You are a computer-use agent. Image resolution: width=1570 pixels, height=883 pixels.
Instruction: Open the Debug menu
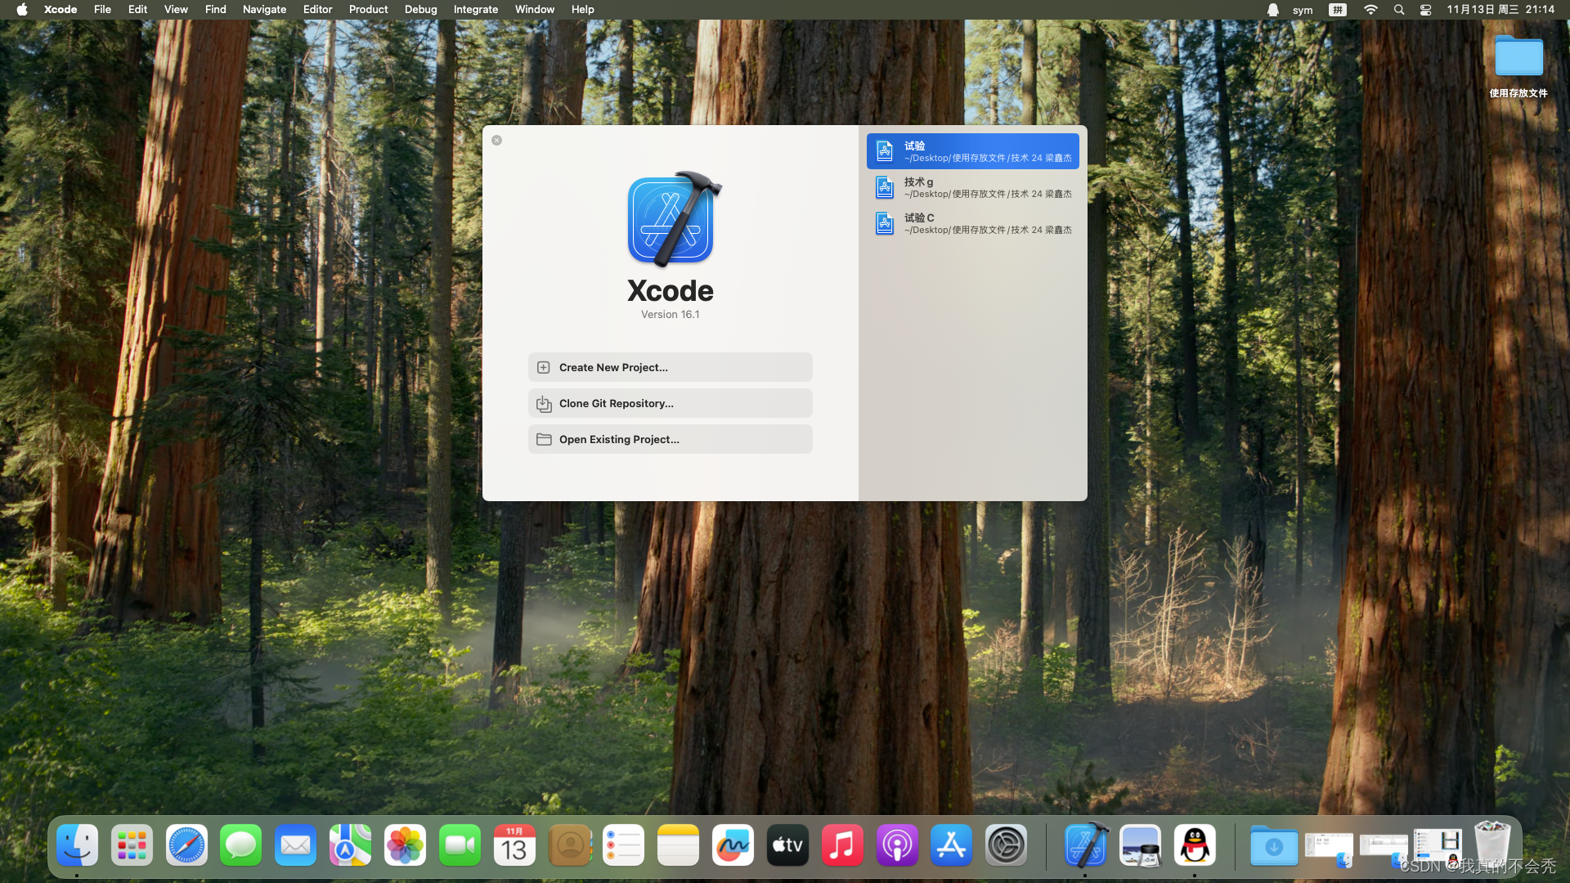(x=420, y=10)
